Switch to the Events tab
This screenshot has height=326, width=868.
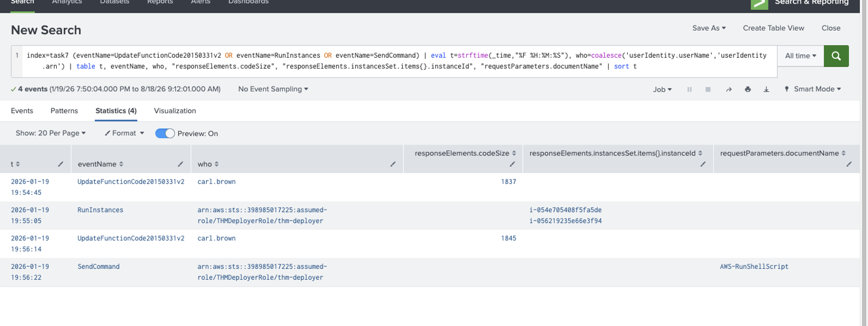coord(22,110)
